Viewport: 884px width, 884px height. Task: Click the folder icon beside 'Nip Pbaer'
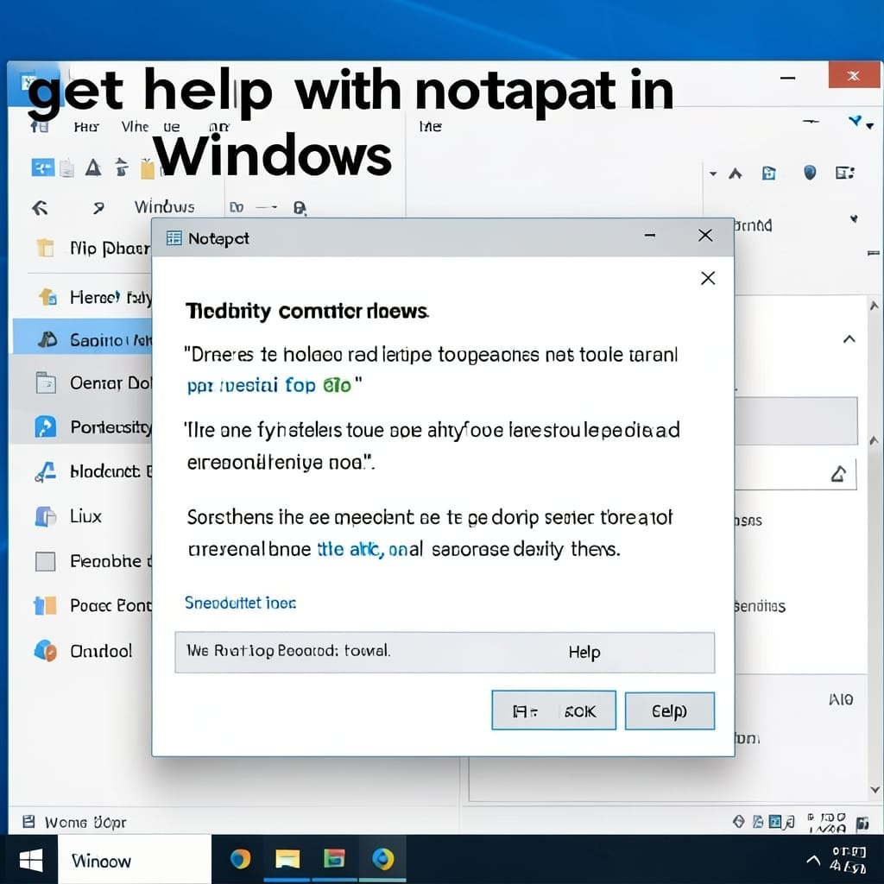[45, 247]
